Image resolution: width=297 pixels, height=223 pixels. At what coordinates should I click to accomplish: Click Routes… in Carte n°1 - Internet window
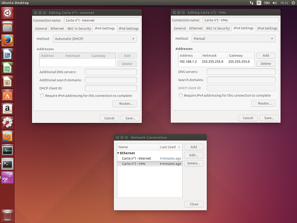click(x=124, y=103)
